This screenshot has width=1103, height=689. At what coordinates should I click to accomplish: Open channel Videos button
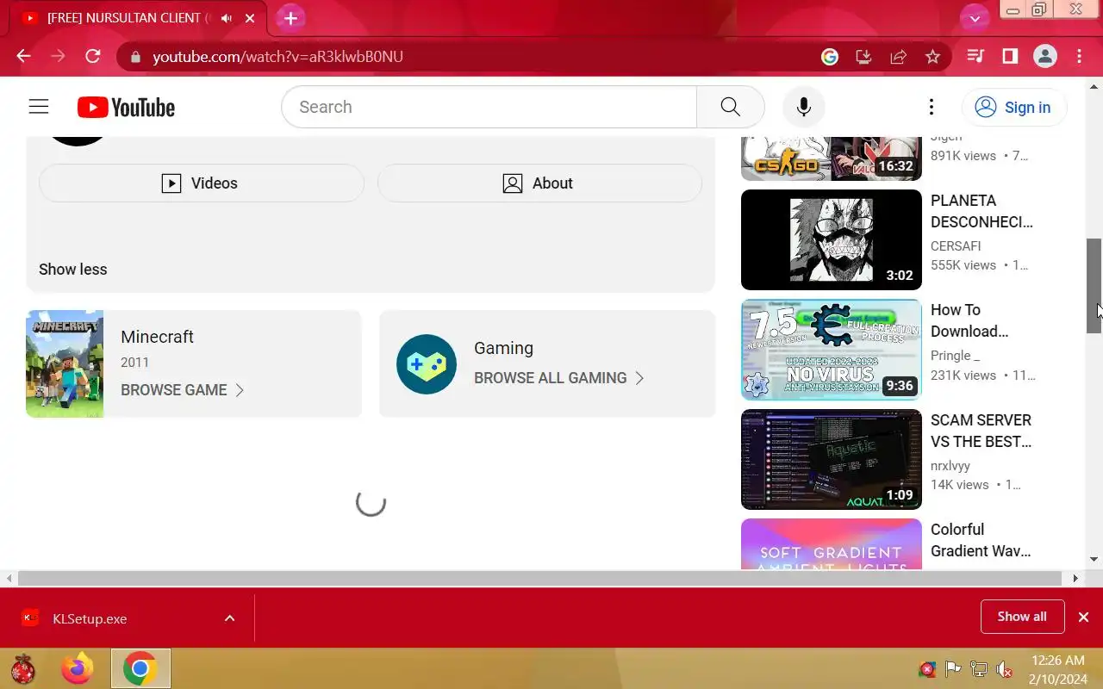coord(202,183)
